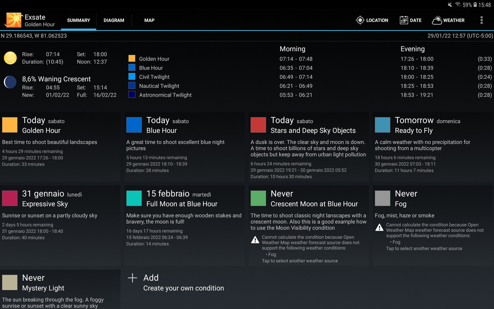
Task: Click 'Create your own condition'
Action: tap(184, 288)
